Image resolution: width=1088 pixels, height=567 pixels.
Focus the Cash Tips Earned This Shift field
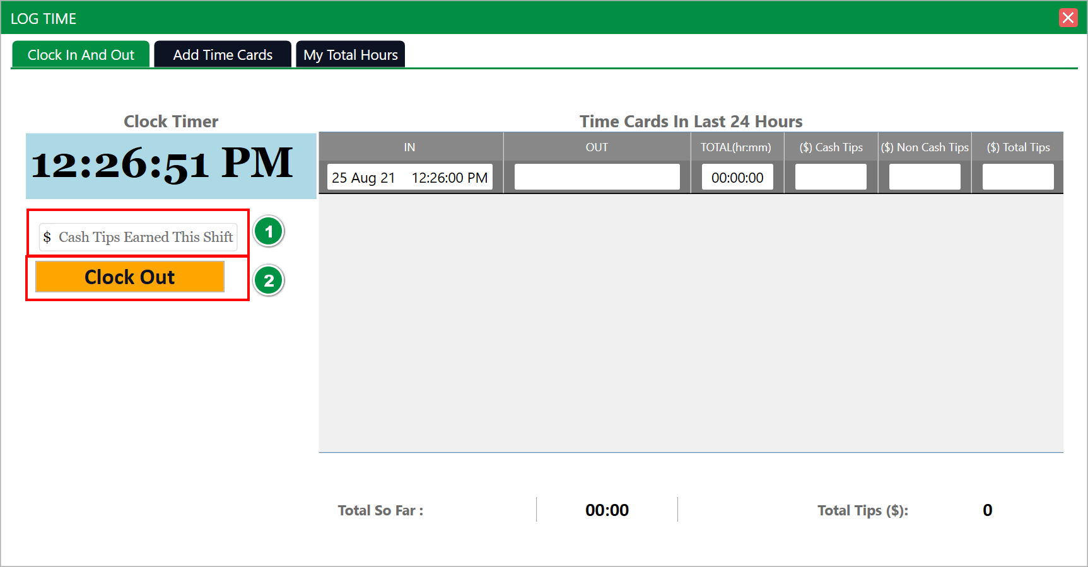click(x=145, y=238)
